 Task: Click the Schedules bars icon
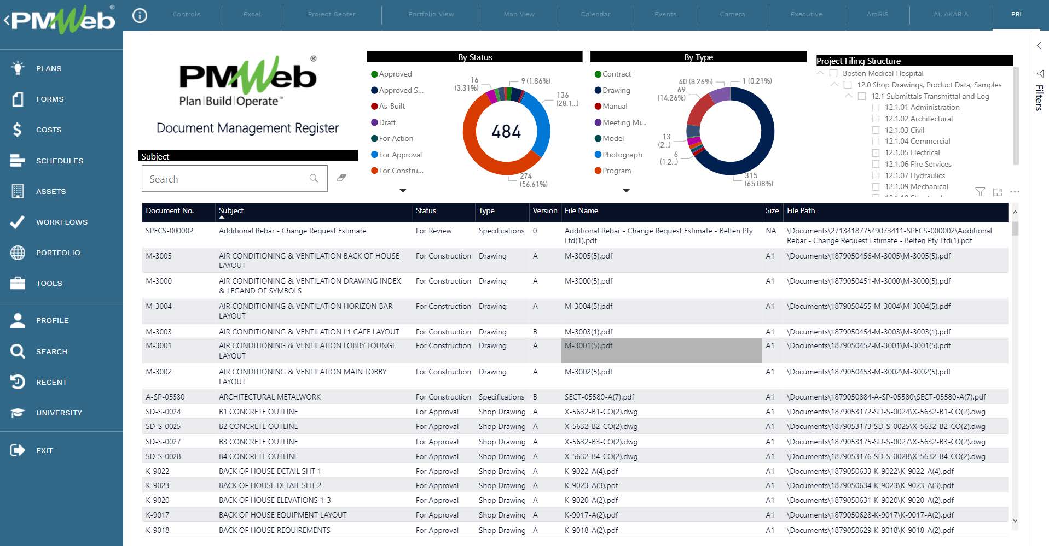[18, 160]
